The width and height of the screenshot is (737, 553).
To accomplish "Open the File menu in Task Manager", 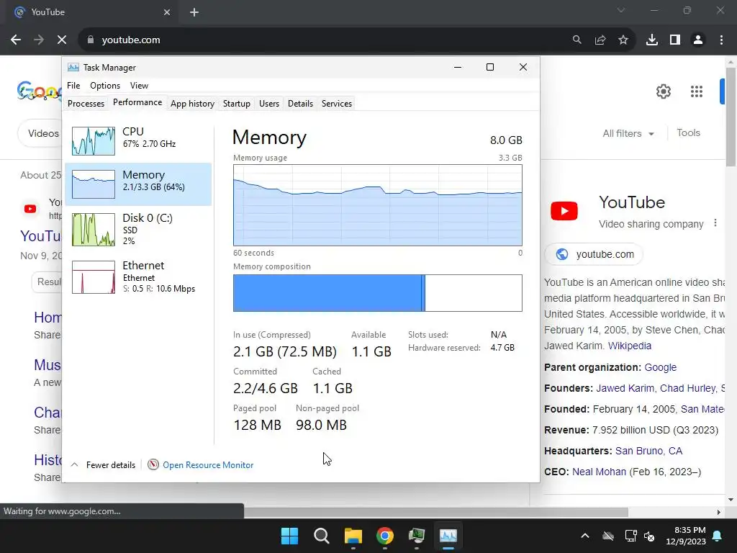I will click(x=73, y=86).
